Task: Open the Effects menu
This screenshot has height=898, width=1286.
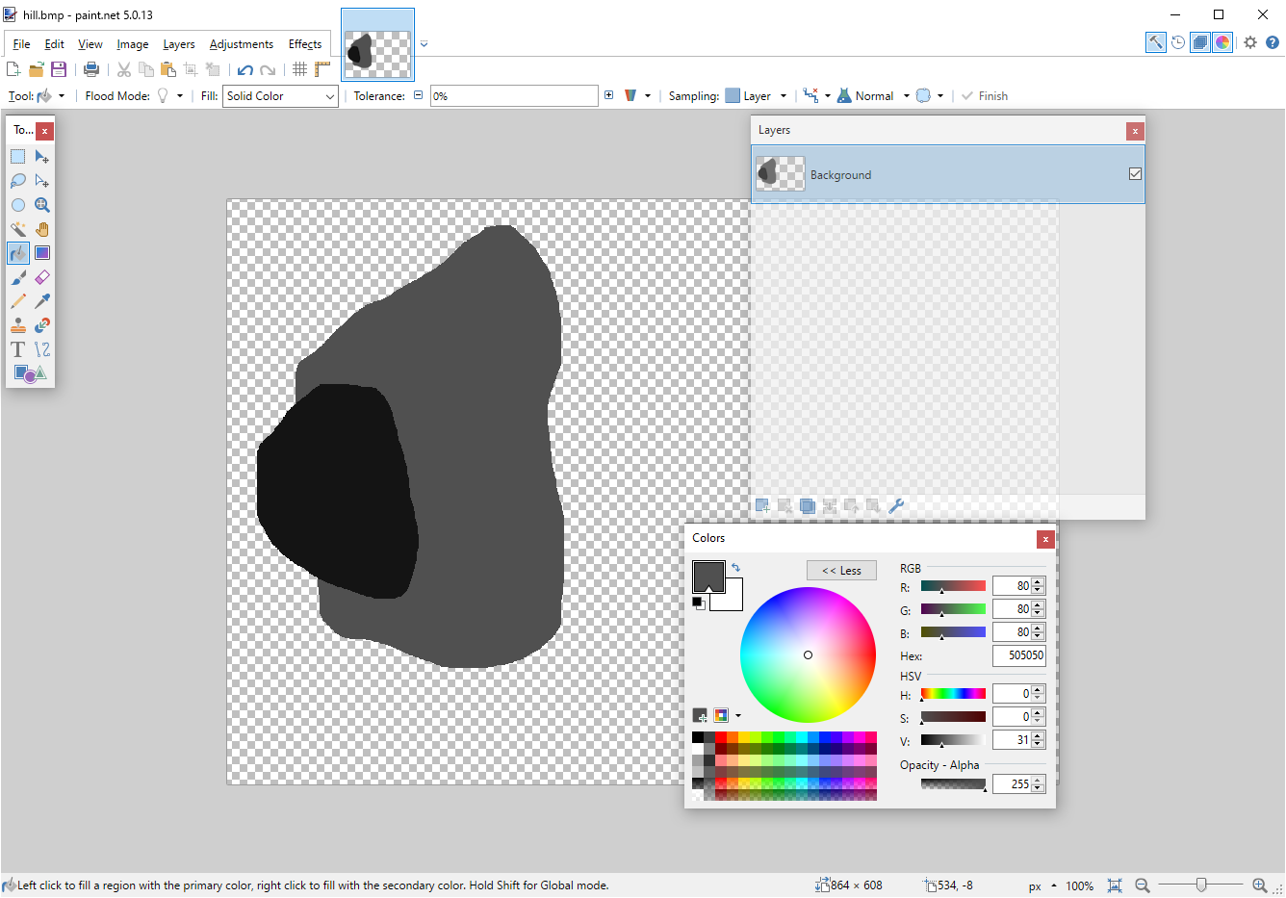Action: pos(305,44)
